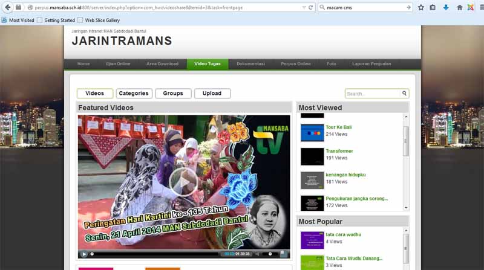Click the Joomla extension icon in toolbar
The height and width of the screenshot is (270, 484).
point(471,7)
